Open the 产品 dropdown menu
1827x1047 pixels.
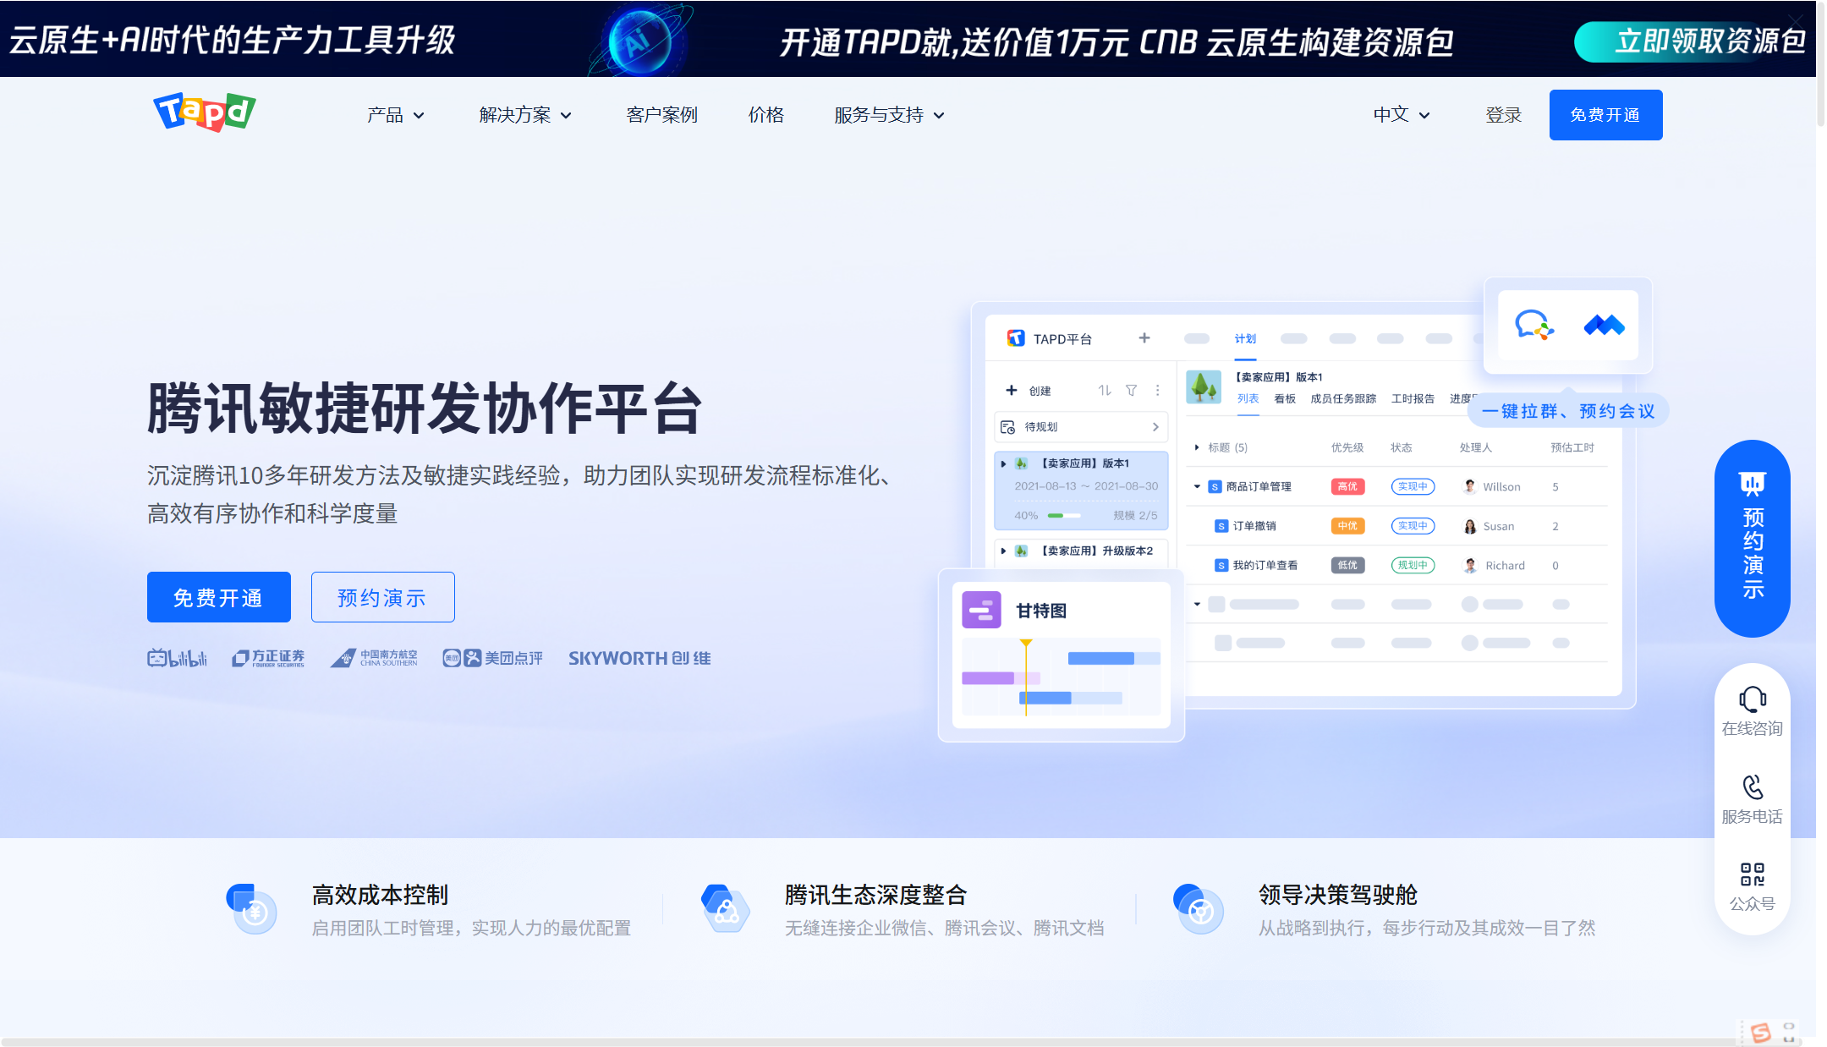click(386, 115)
